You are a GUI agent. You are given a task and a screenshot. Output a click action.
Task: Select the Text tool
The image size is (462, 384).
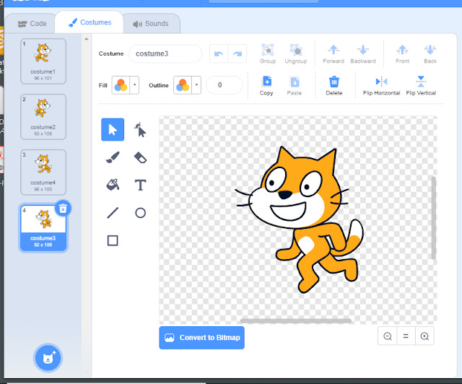coord(140,185)
